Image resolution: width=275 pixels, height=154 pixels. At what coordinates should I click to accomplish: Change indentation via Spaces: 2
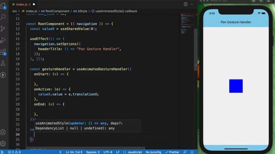click(93, 152)
